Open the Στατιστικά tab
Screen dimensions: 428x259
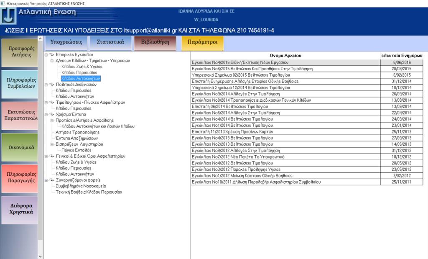click(x=110, y=43)
